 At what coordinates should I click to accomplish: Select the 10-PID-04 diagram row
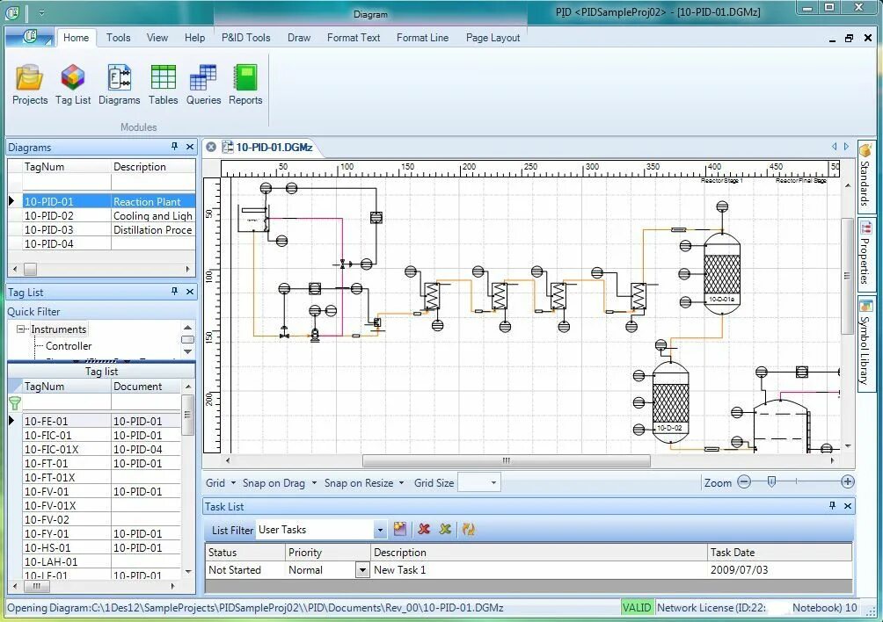tap(109, 244)
